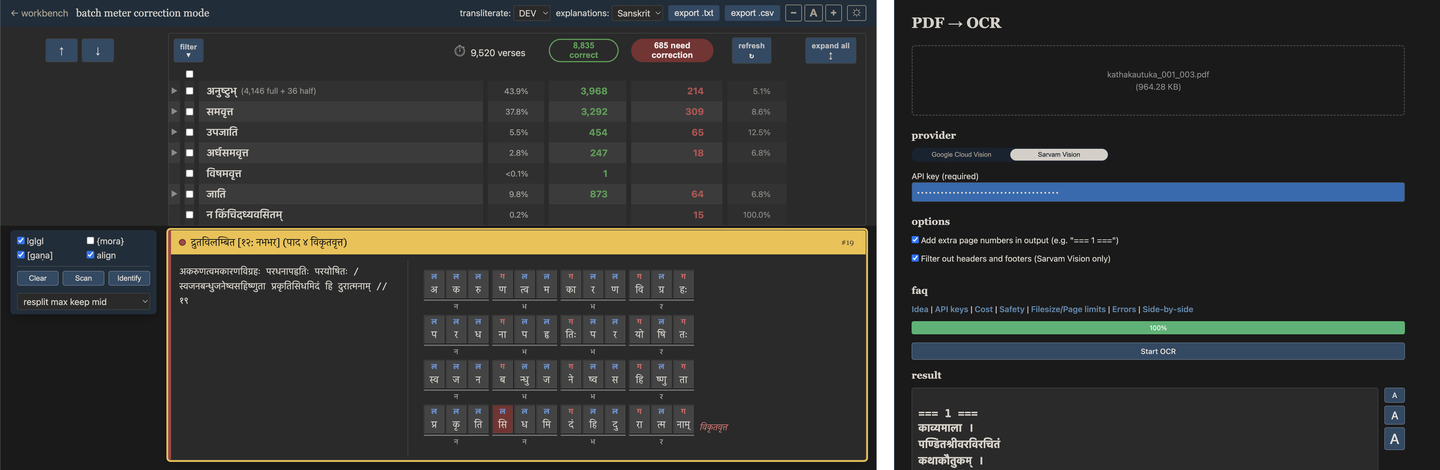Open the Cost faq link
The height and width of the screenshot is (470, 1440).
(983, 309)
